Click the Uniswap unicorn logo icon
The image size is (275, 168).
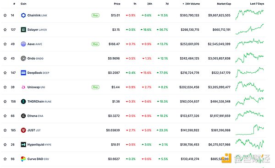[23, 87]
